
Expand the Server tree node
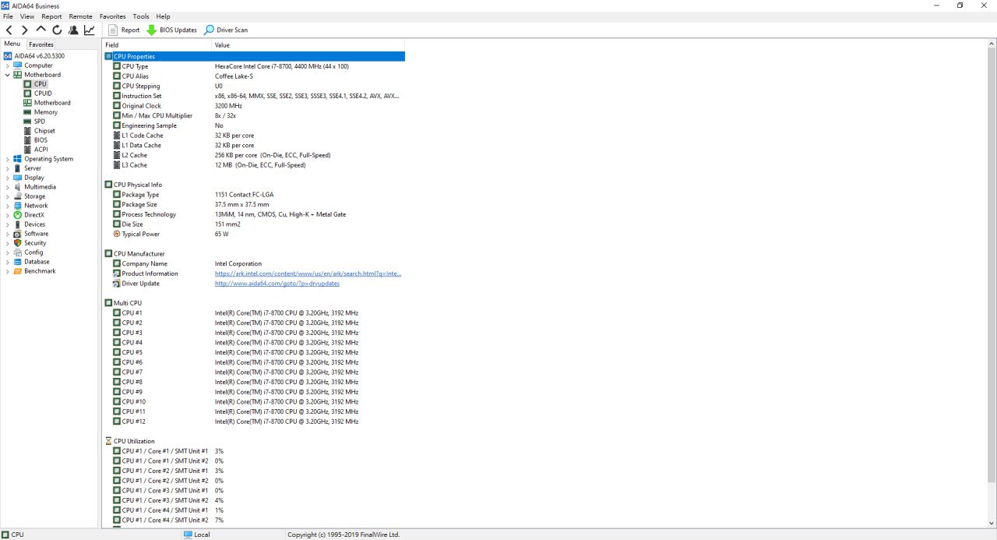point(8,168)
